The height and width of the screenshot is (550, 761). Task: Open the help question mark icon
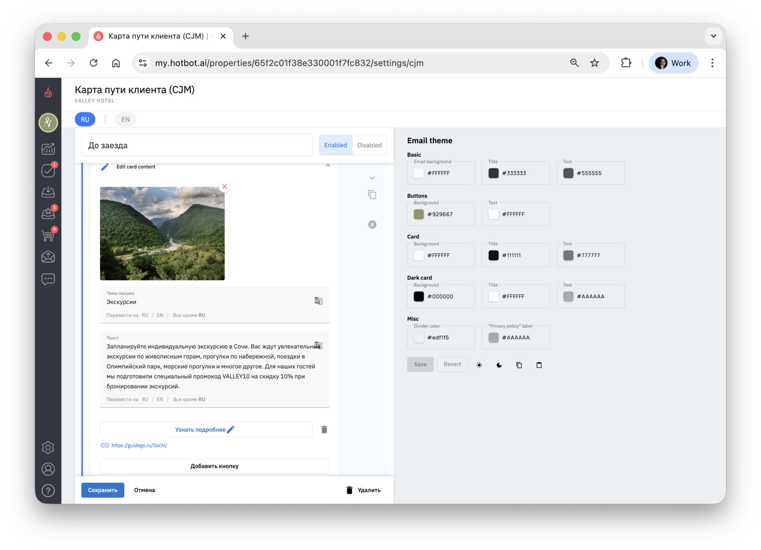(48, 491)
